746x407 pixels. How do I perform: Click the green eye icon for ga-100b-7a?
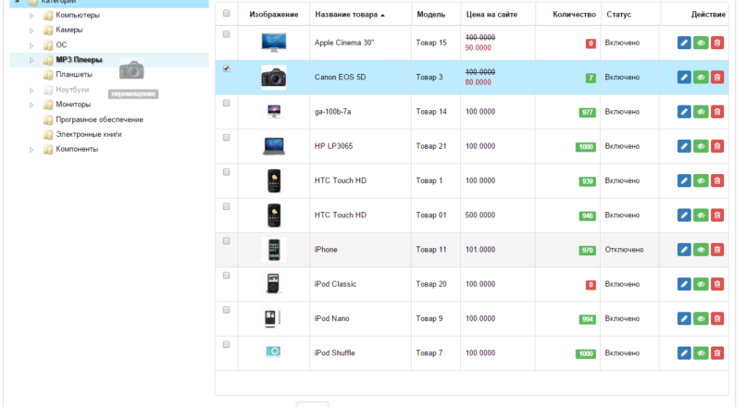[701, 112]
